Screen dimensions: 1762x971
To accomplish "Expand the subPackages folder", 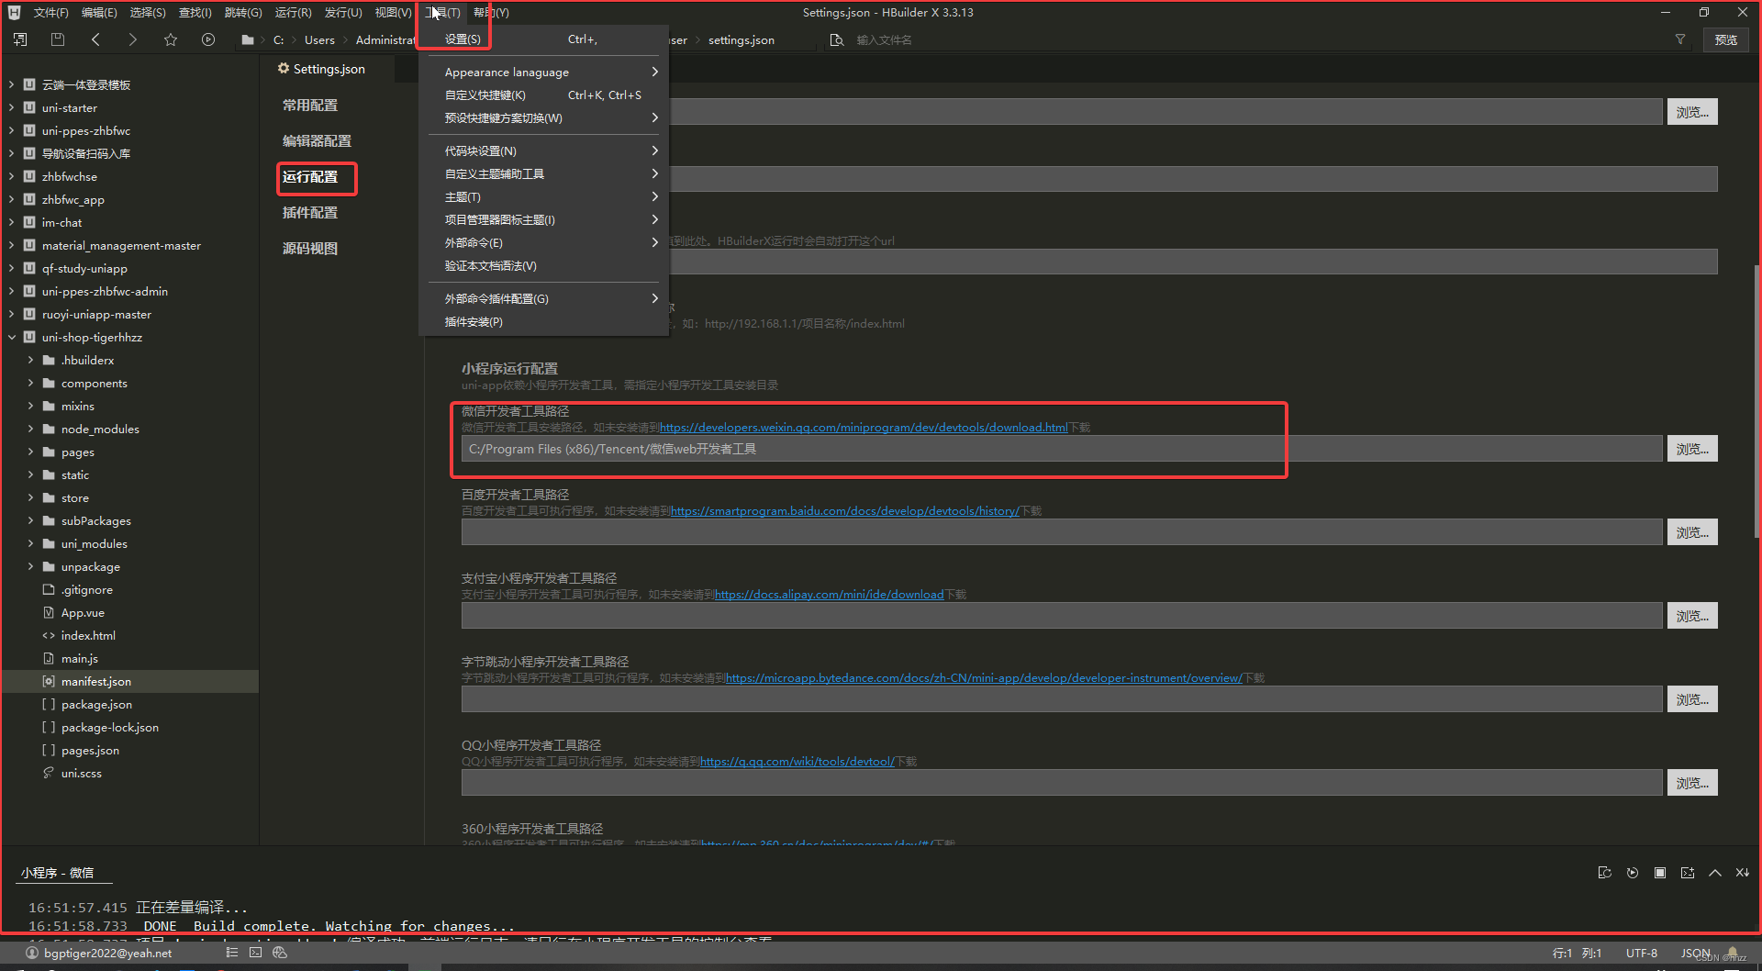I will click(30, 520).
